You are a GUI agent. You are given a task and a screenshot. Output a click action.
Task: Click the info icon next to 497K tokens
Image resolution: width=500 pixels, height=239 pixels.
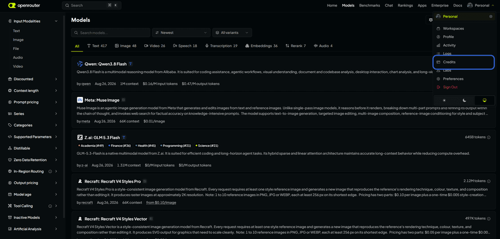pos(488,219)
